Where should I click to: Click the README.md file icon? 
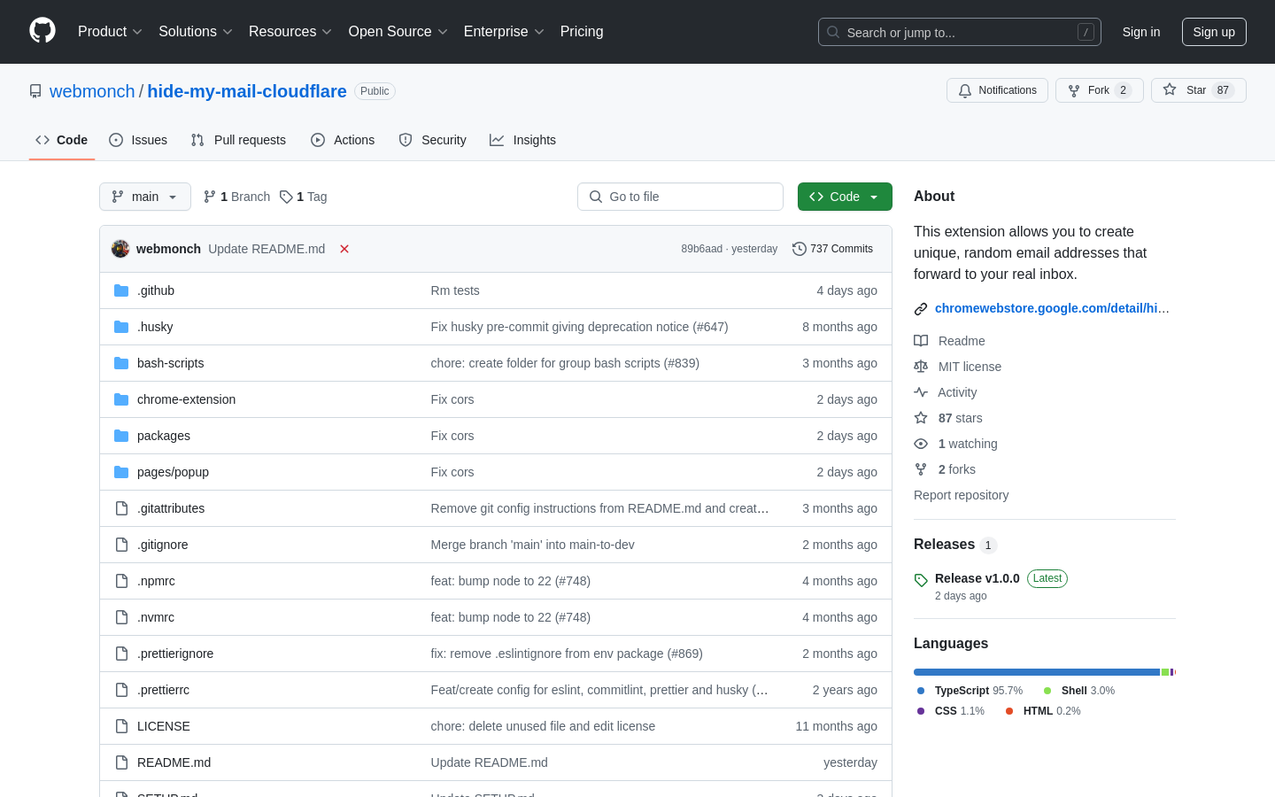tap(121, 762)
